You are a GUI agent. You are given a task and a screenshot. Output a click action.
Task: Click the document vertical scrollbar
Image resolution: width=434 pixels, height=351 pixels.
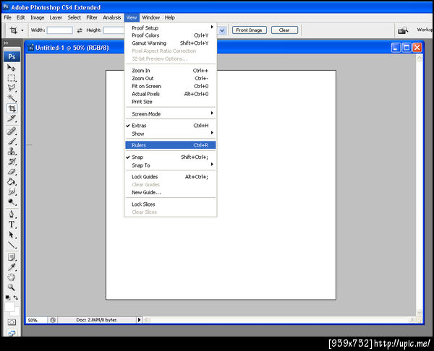[420, 185]
